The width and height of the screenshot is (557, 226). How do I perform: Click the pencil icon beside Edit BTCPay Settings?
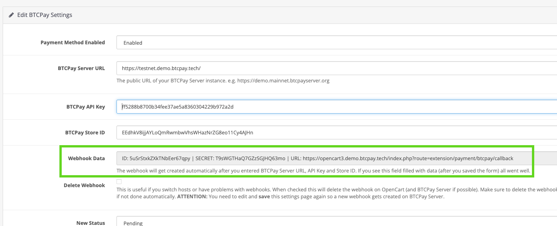coord(12,15)
